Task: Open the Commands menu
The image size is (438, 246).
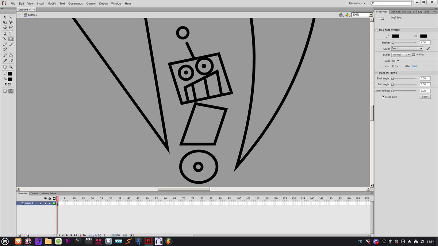Action: coord(76,3)
